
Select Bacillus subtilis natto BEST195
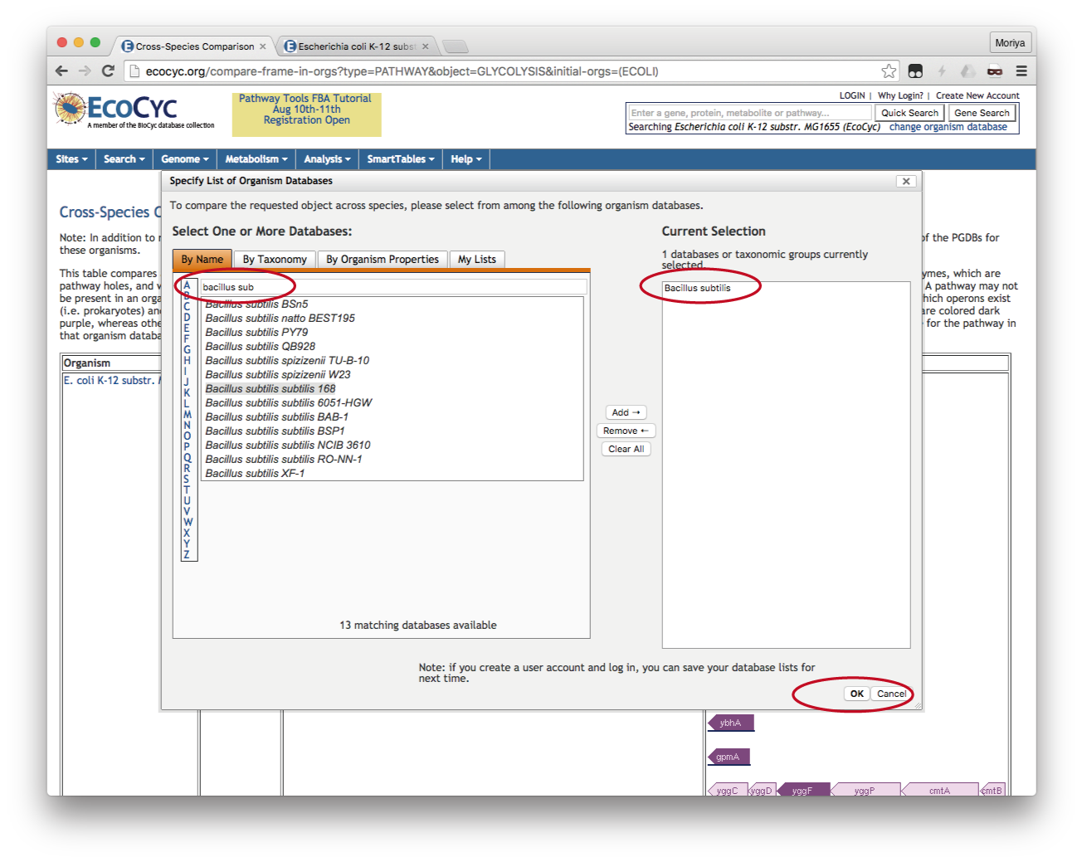[x=280, y=319]
